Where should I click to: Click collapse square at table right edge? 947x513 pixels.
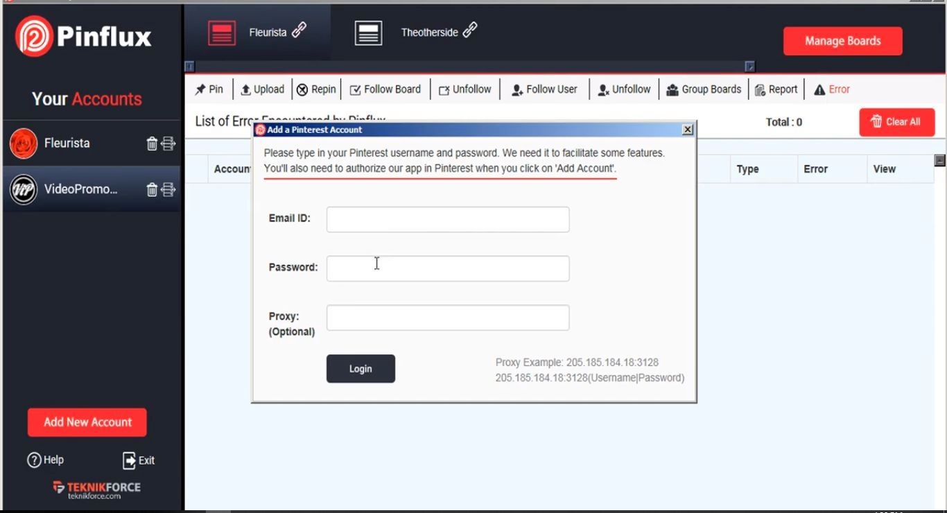940,160
